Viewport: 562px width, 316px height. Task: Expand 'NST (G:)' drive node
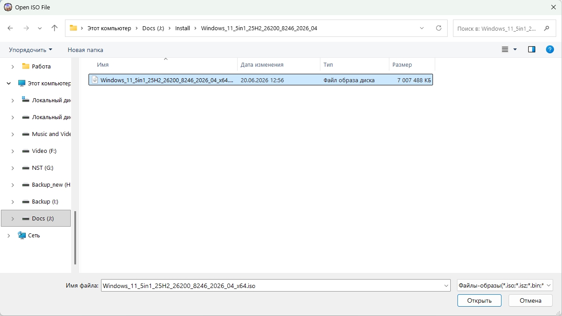pos(12,168)
